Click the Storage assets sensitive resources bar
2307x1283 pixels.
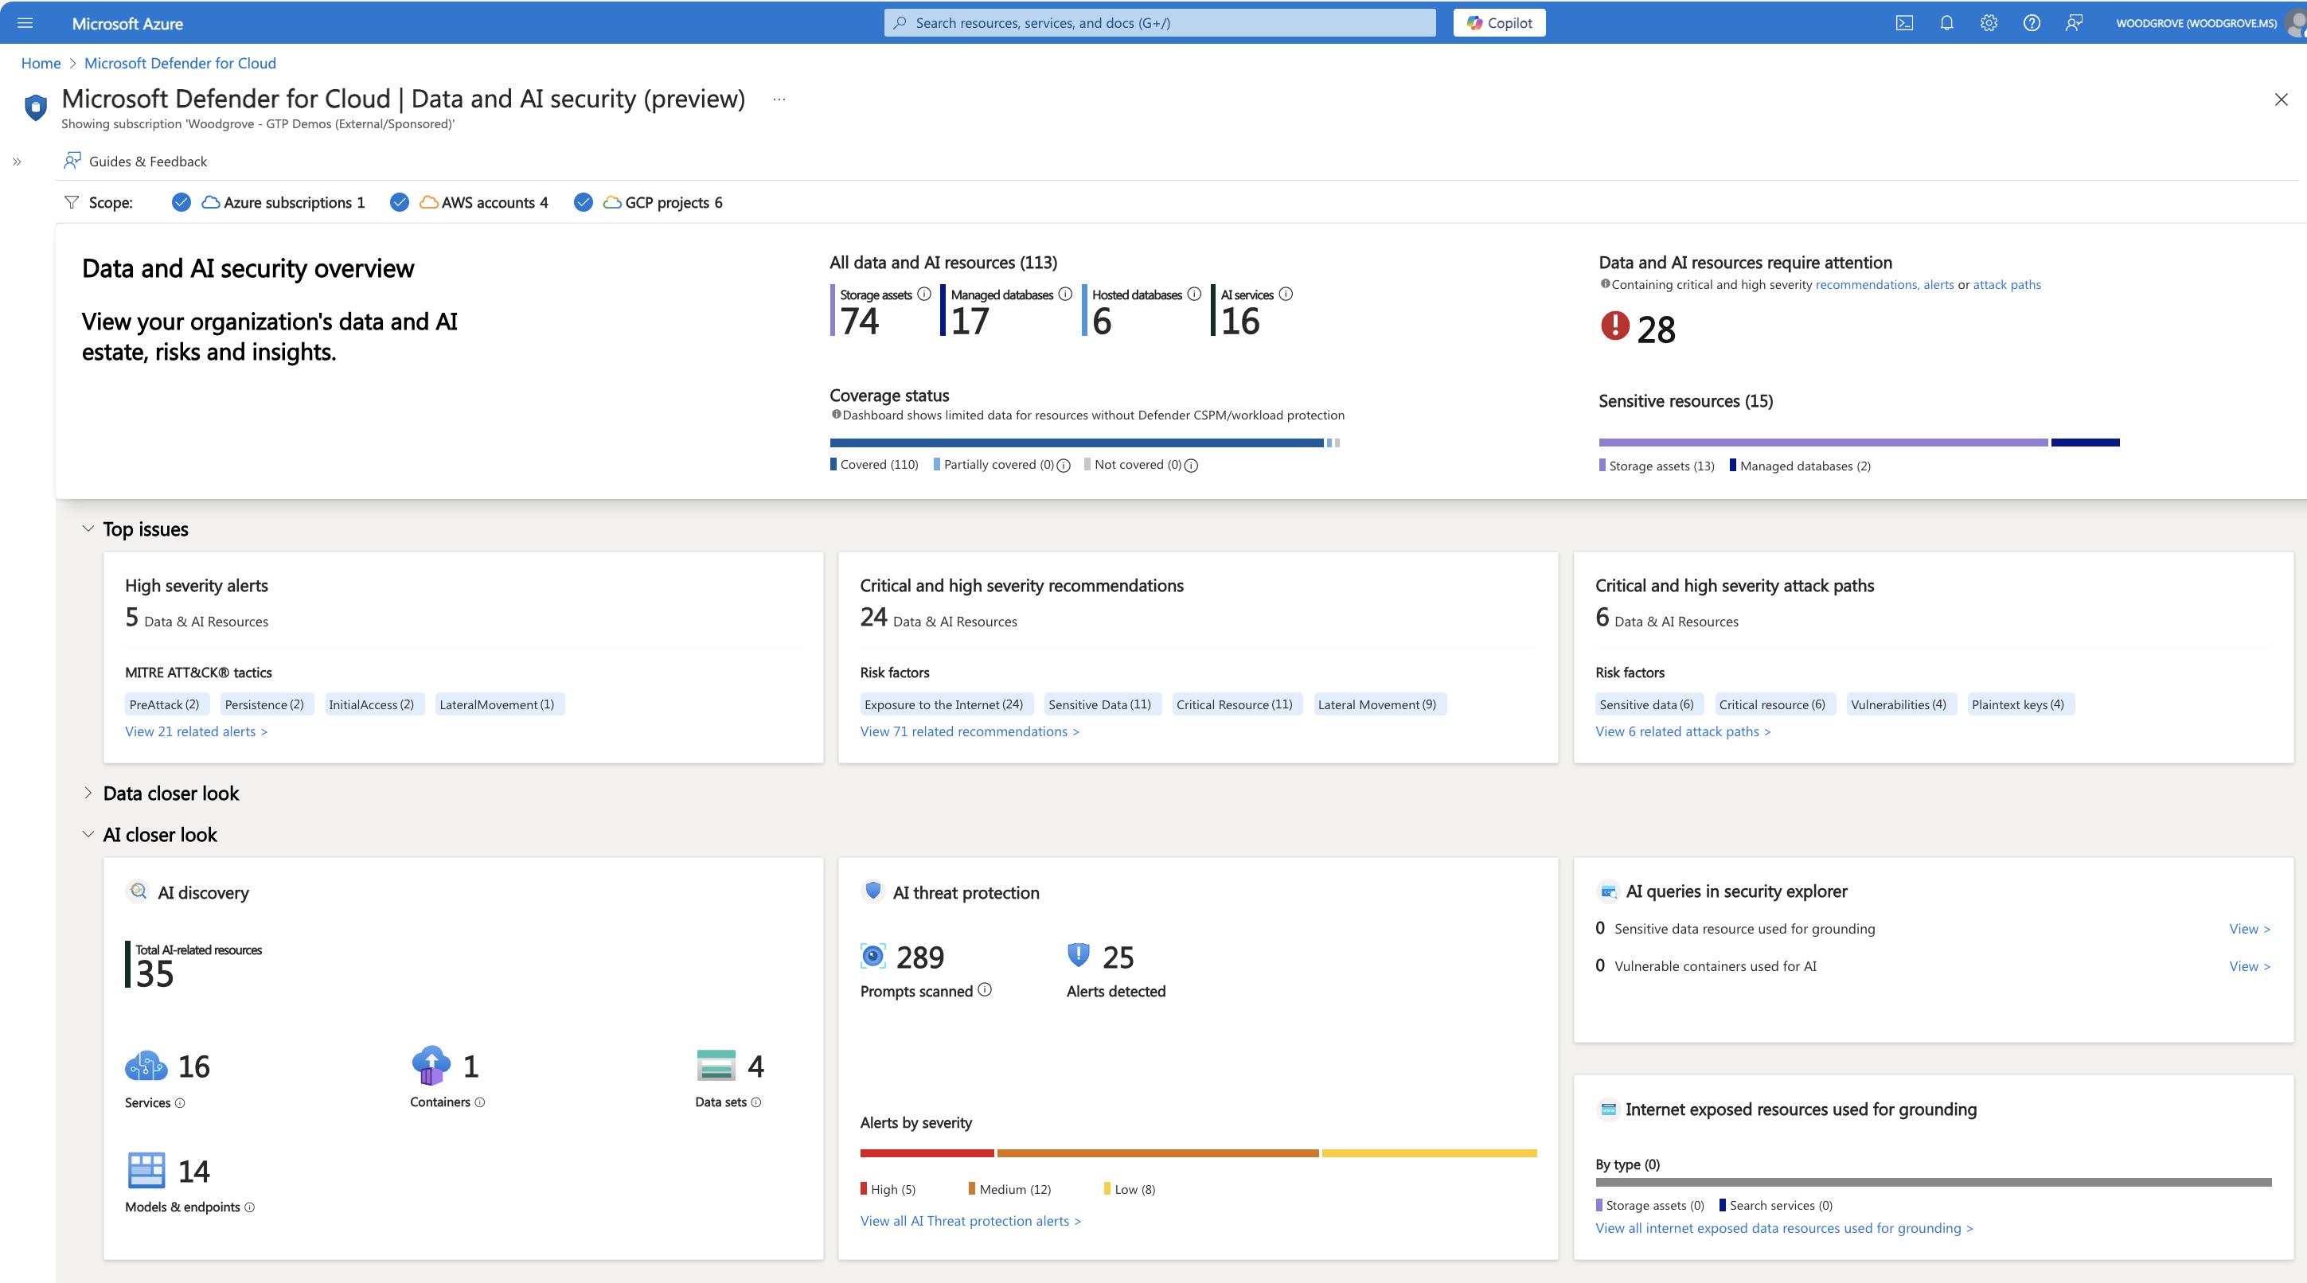(x=1823, y=443)
